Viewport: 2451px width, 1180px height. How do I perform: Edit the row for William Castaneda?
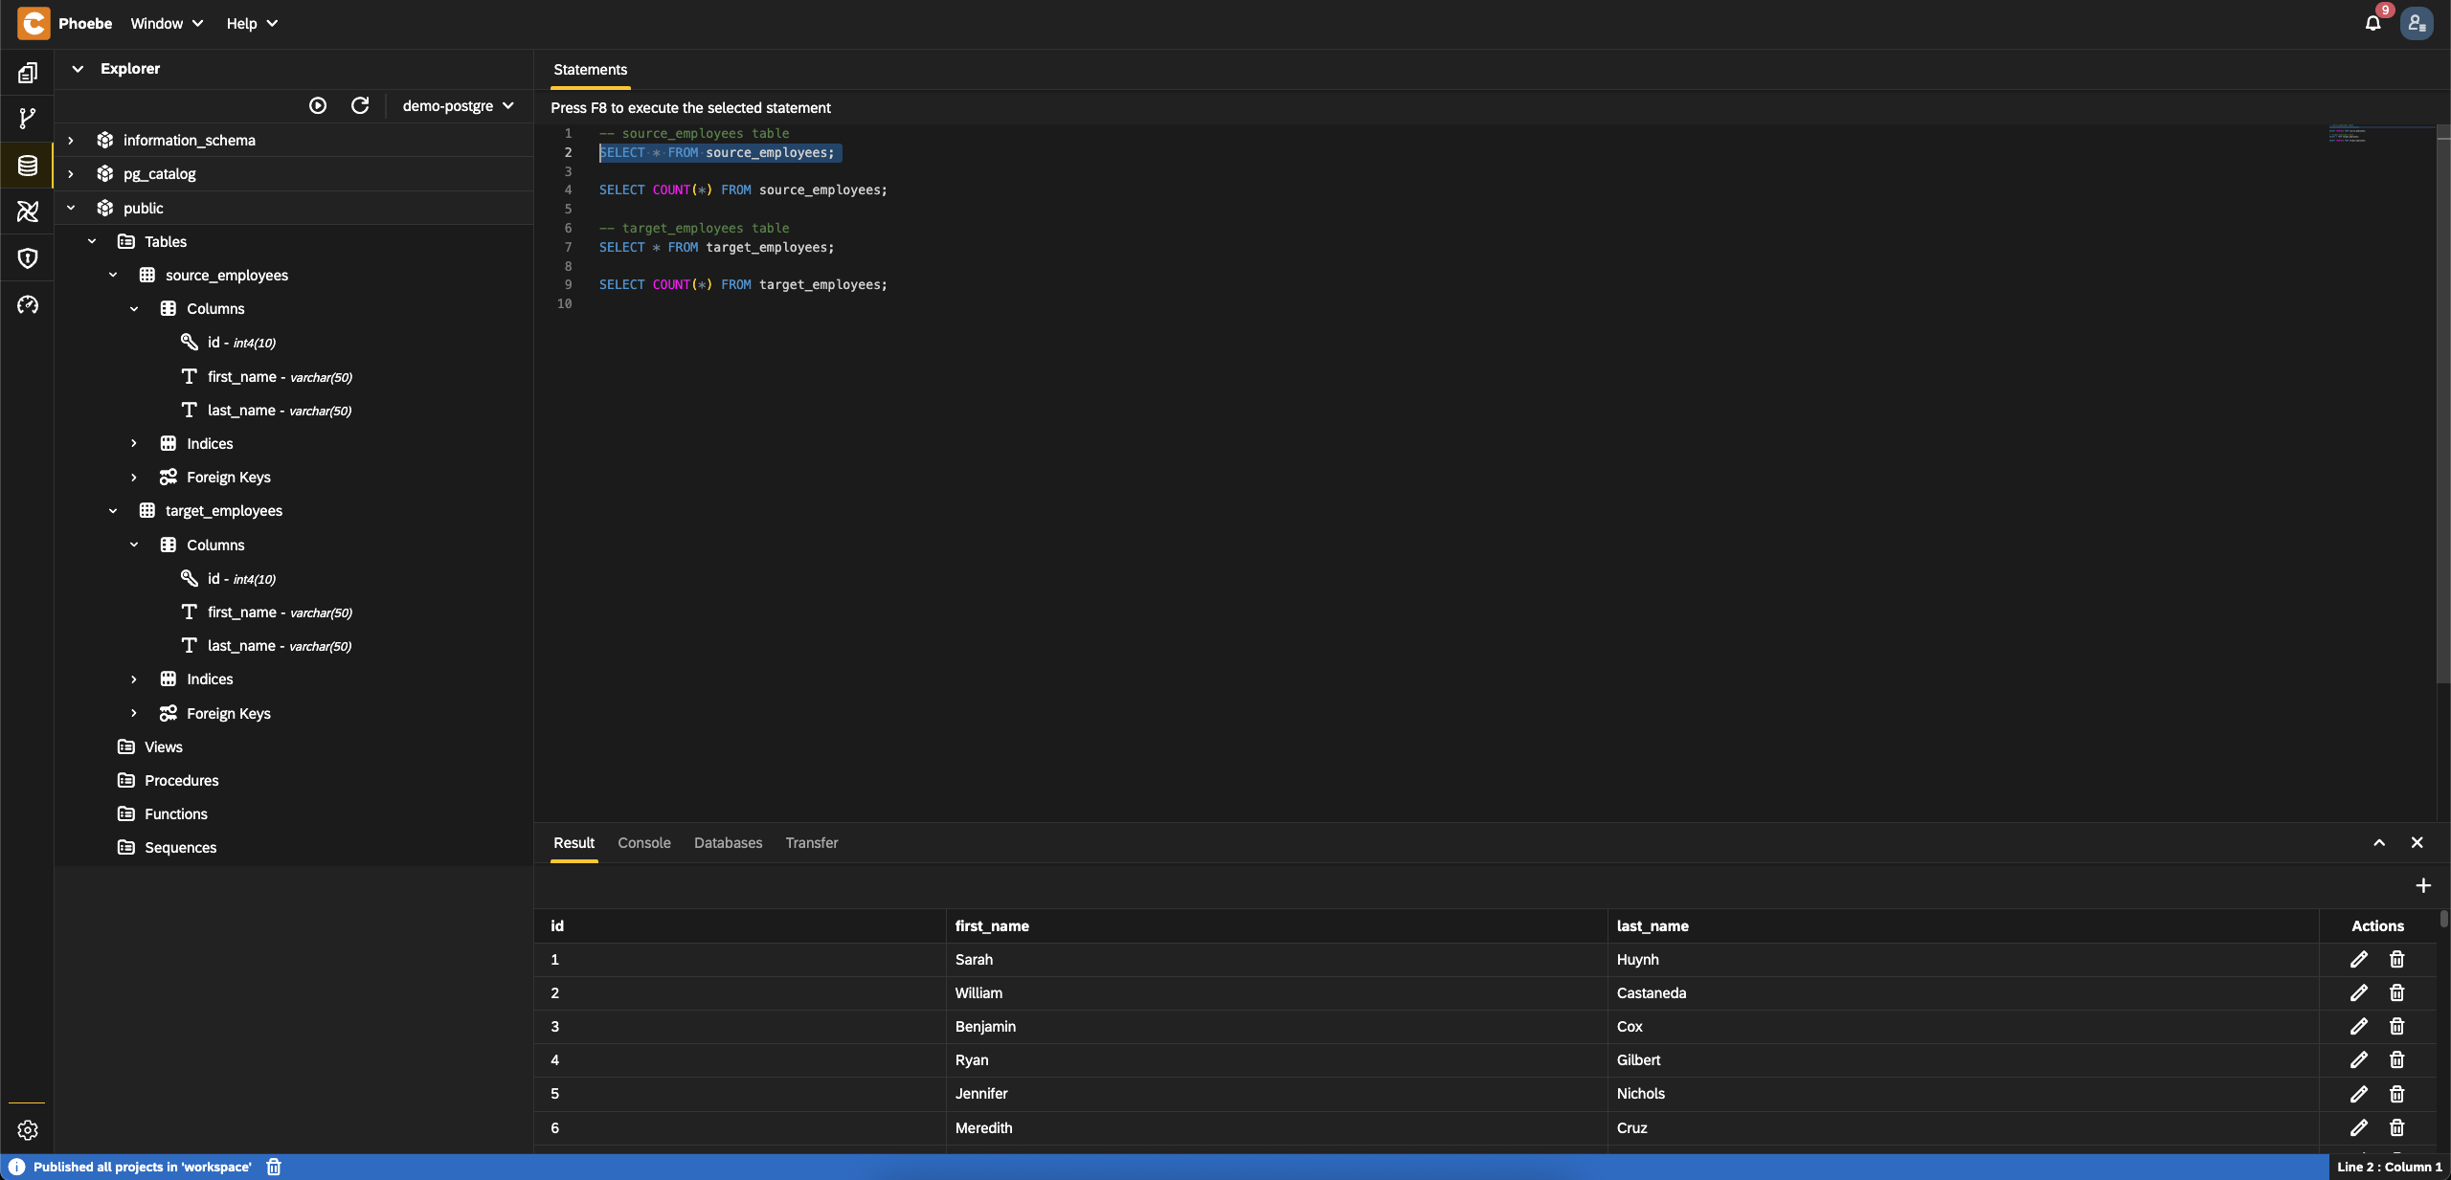coord(2359,992)
